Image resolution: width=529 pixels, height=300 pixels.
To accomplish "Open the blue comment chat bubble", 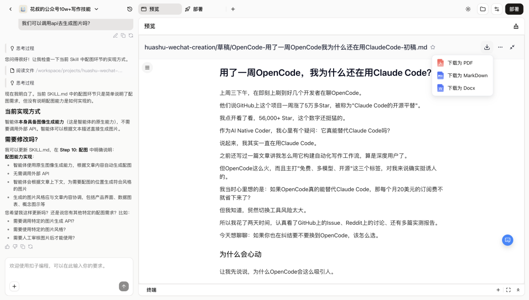I will coord(507,240).
